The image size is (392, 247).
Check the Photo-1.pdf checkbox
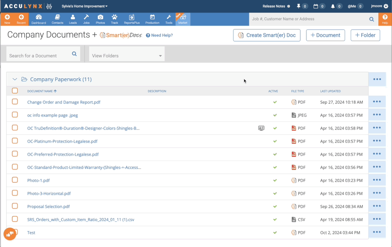(x=15, y=180)
